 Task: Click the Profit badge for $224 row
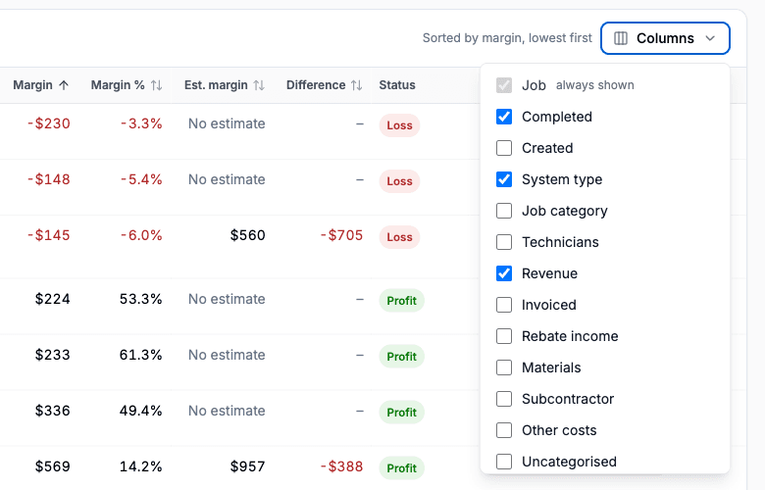pos(402,300)
